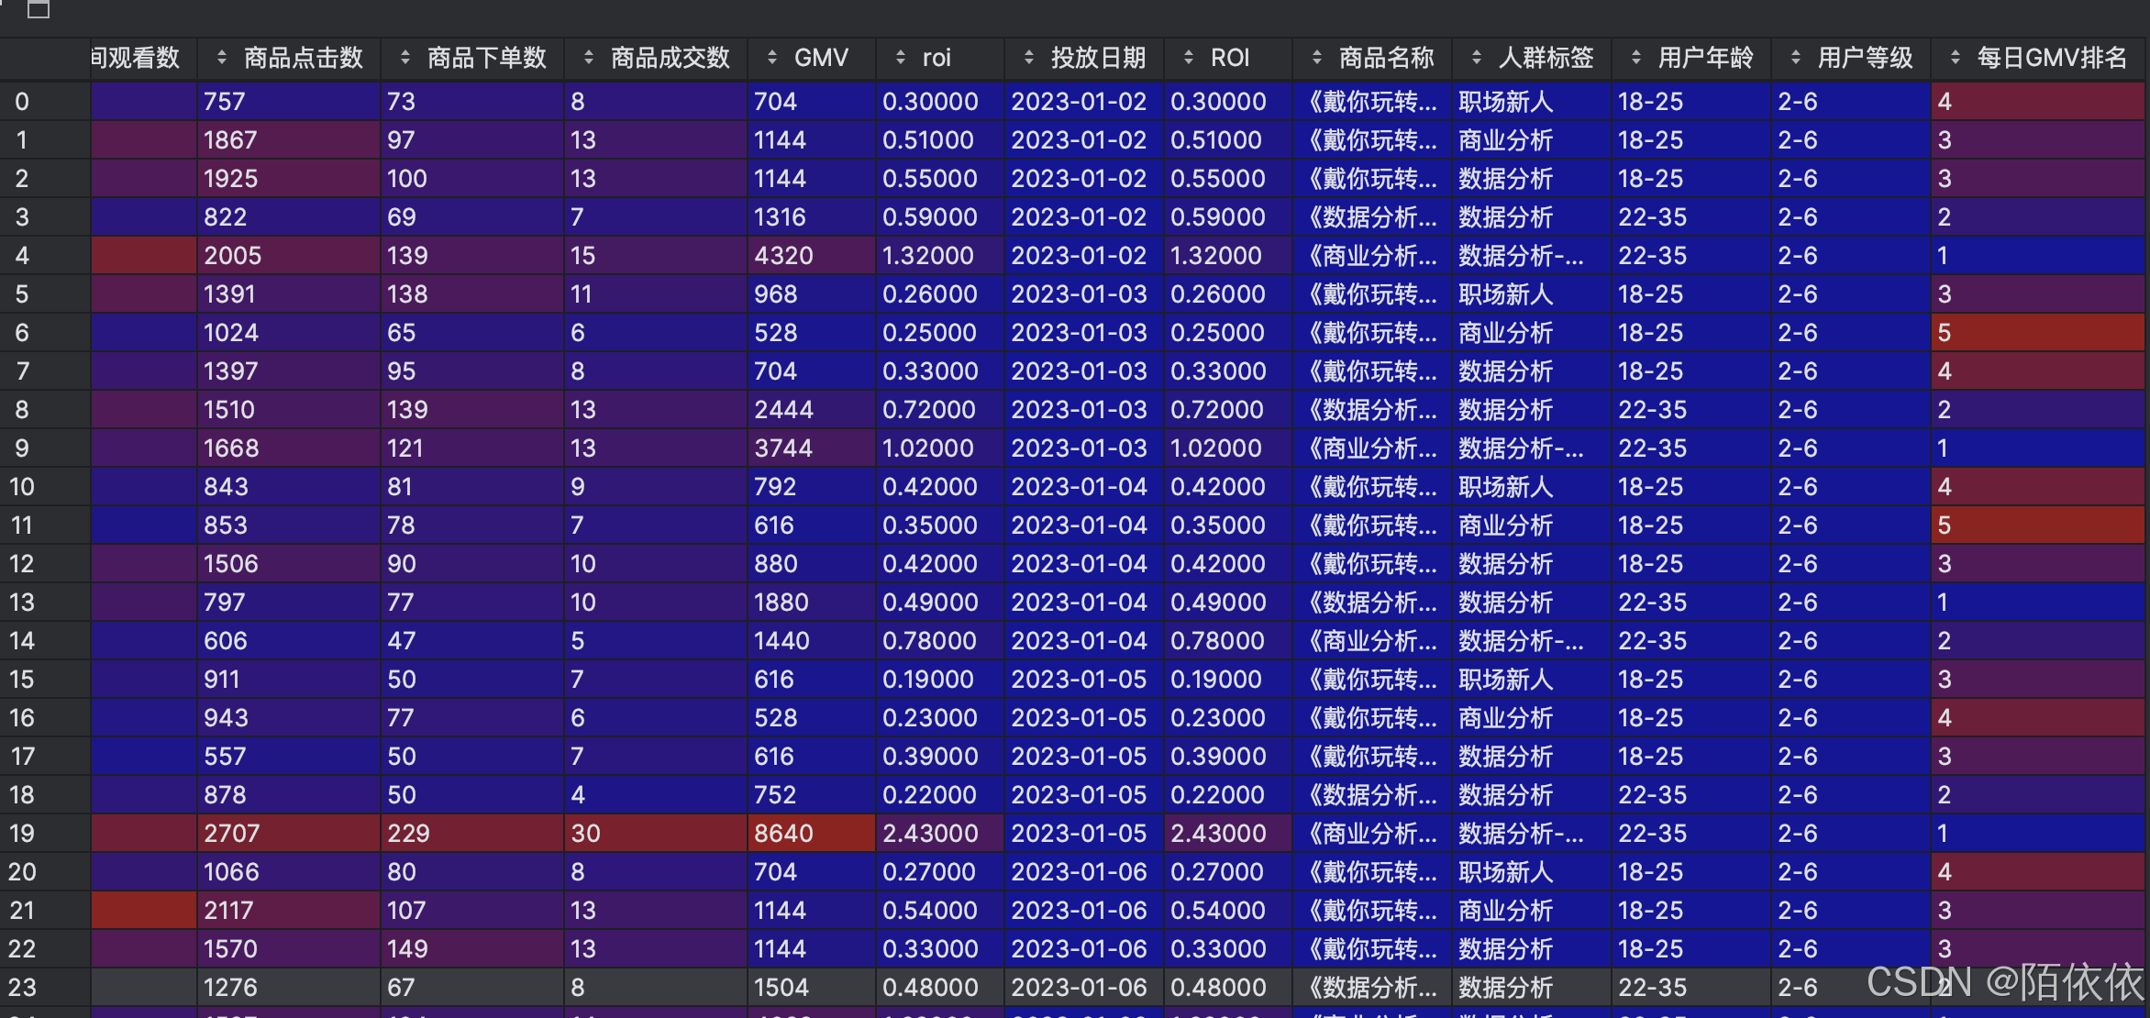Click sort arrows on 用户等级 column

(1795, 58)
